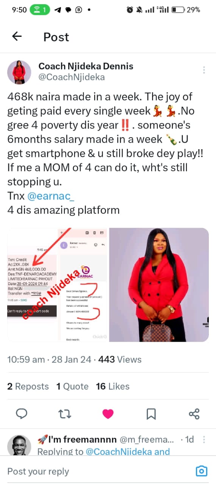Open Coach Njideka Dennis's profile picture

[19, 72]
